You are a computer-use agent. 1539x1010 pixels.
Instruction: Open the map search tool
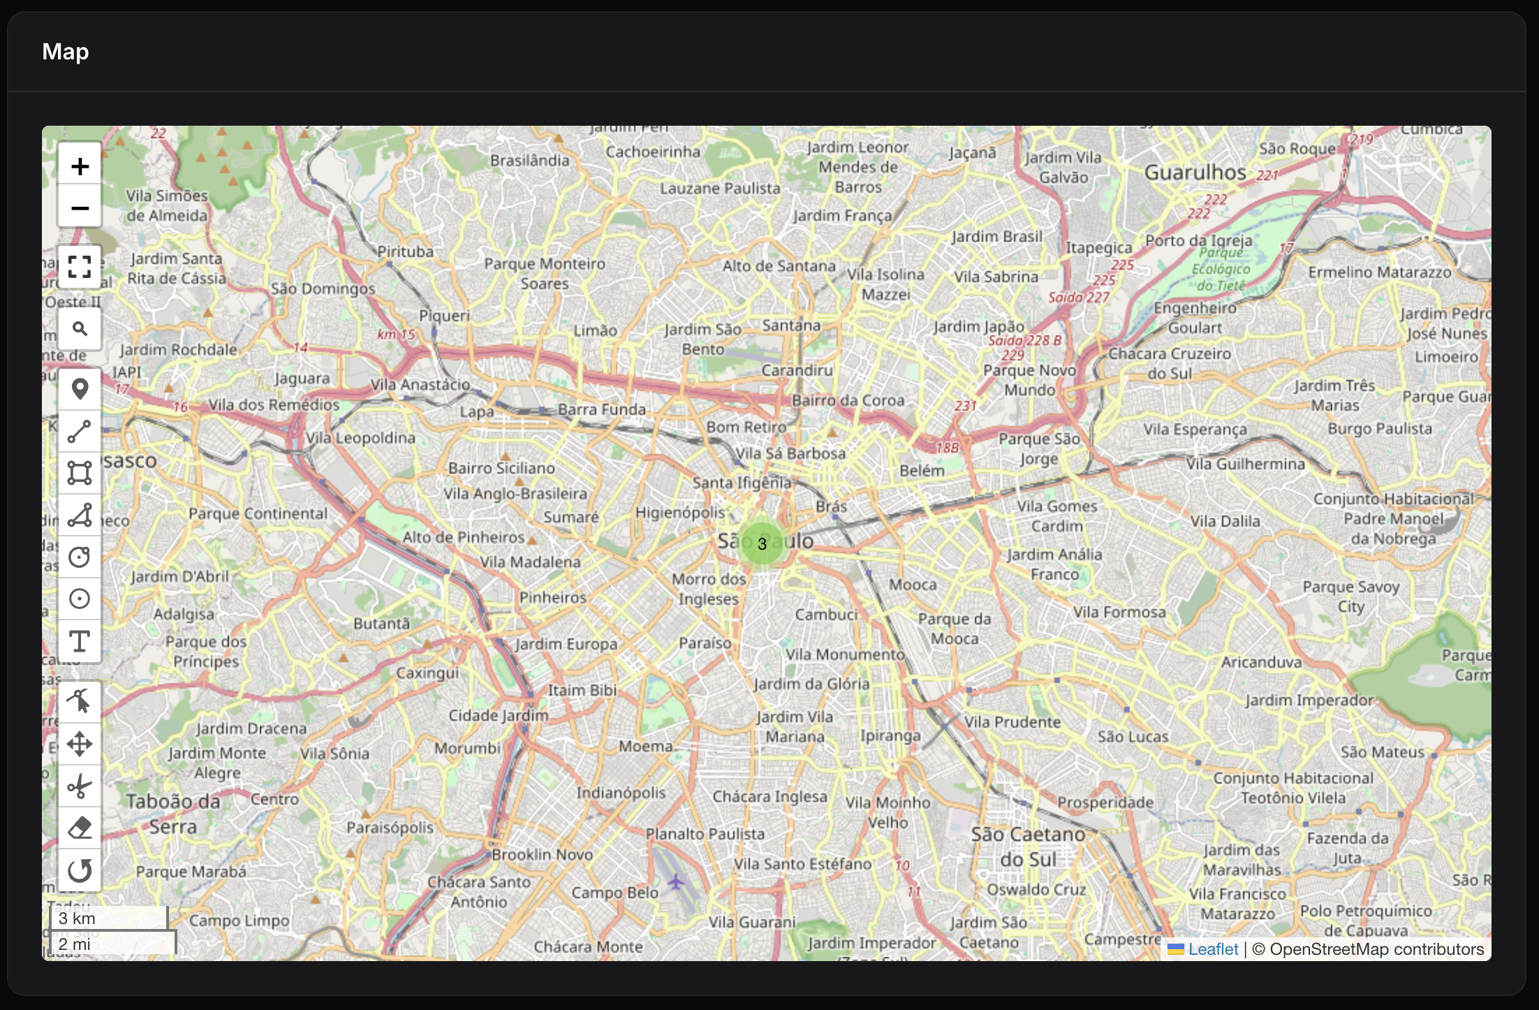[80, 328]
